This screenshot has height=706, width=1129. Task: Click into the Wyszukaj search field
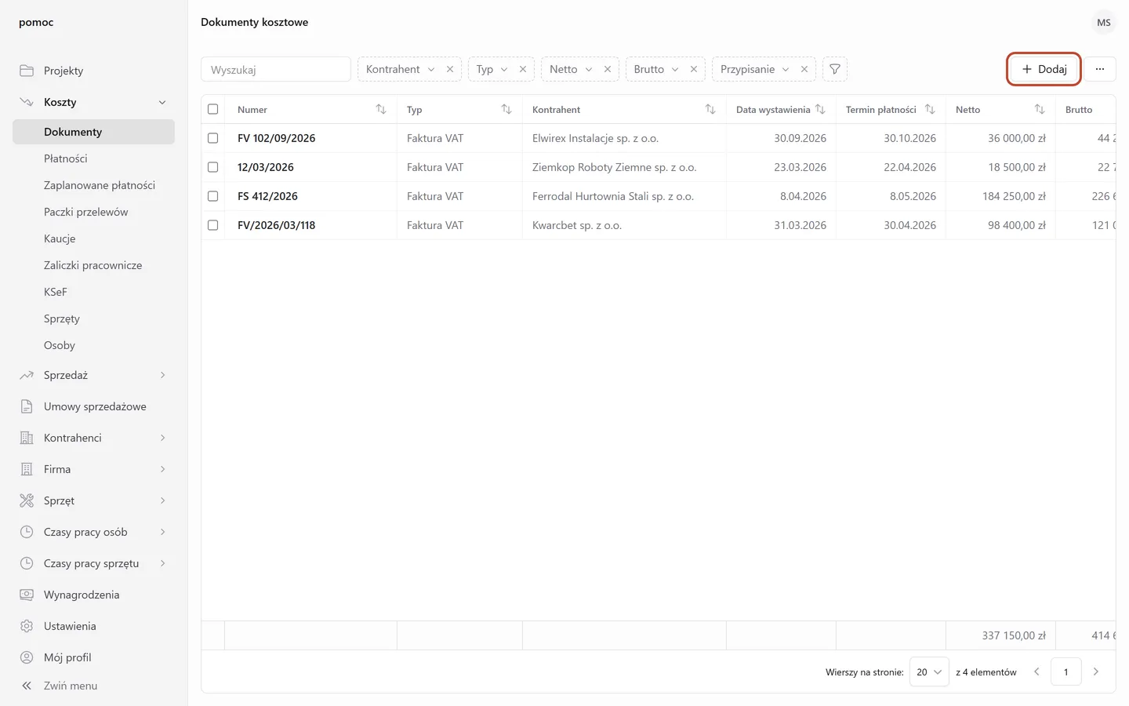pos(276,69)
